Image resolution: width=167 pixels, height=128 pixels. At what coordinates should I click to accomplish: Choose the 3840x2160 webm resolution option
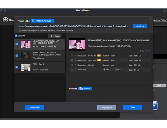(72, 56)
